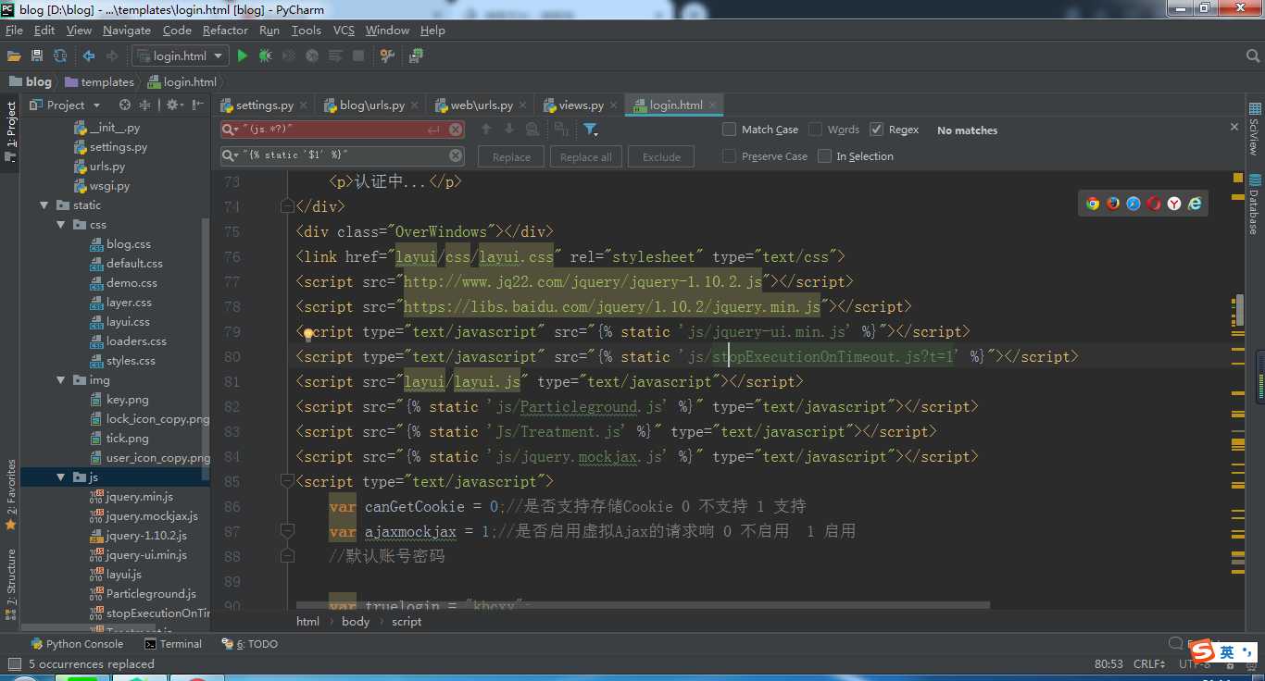Enable the Match Case checkbox
Screen dimensions: 1265x681
(x=730, y=130)
